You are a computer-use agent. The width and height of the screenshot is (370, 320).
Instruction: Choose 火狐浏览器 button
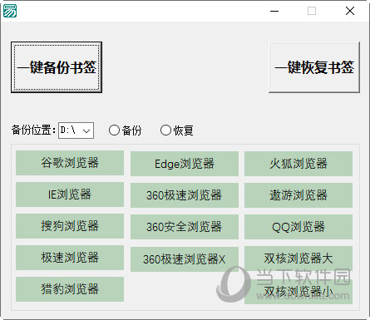pos(298,164)
